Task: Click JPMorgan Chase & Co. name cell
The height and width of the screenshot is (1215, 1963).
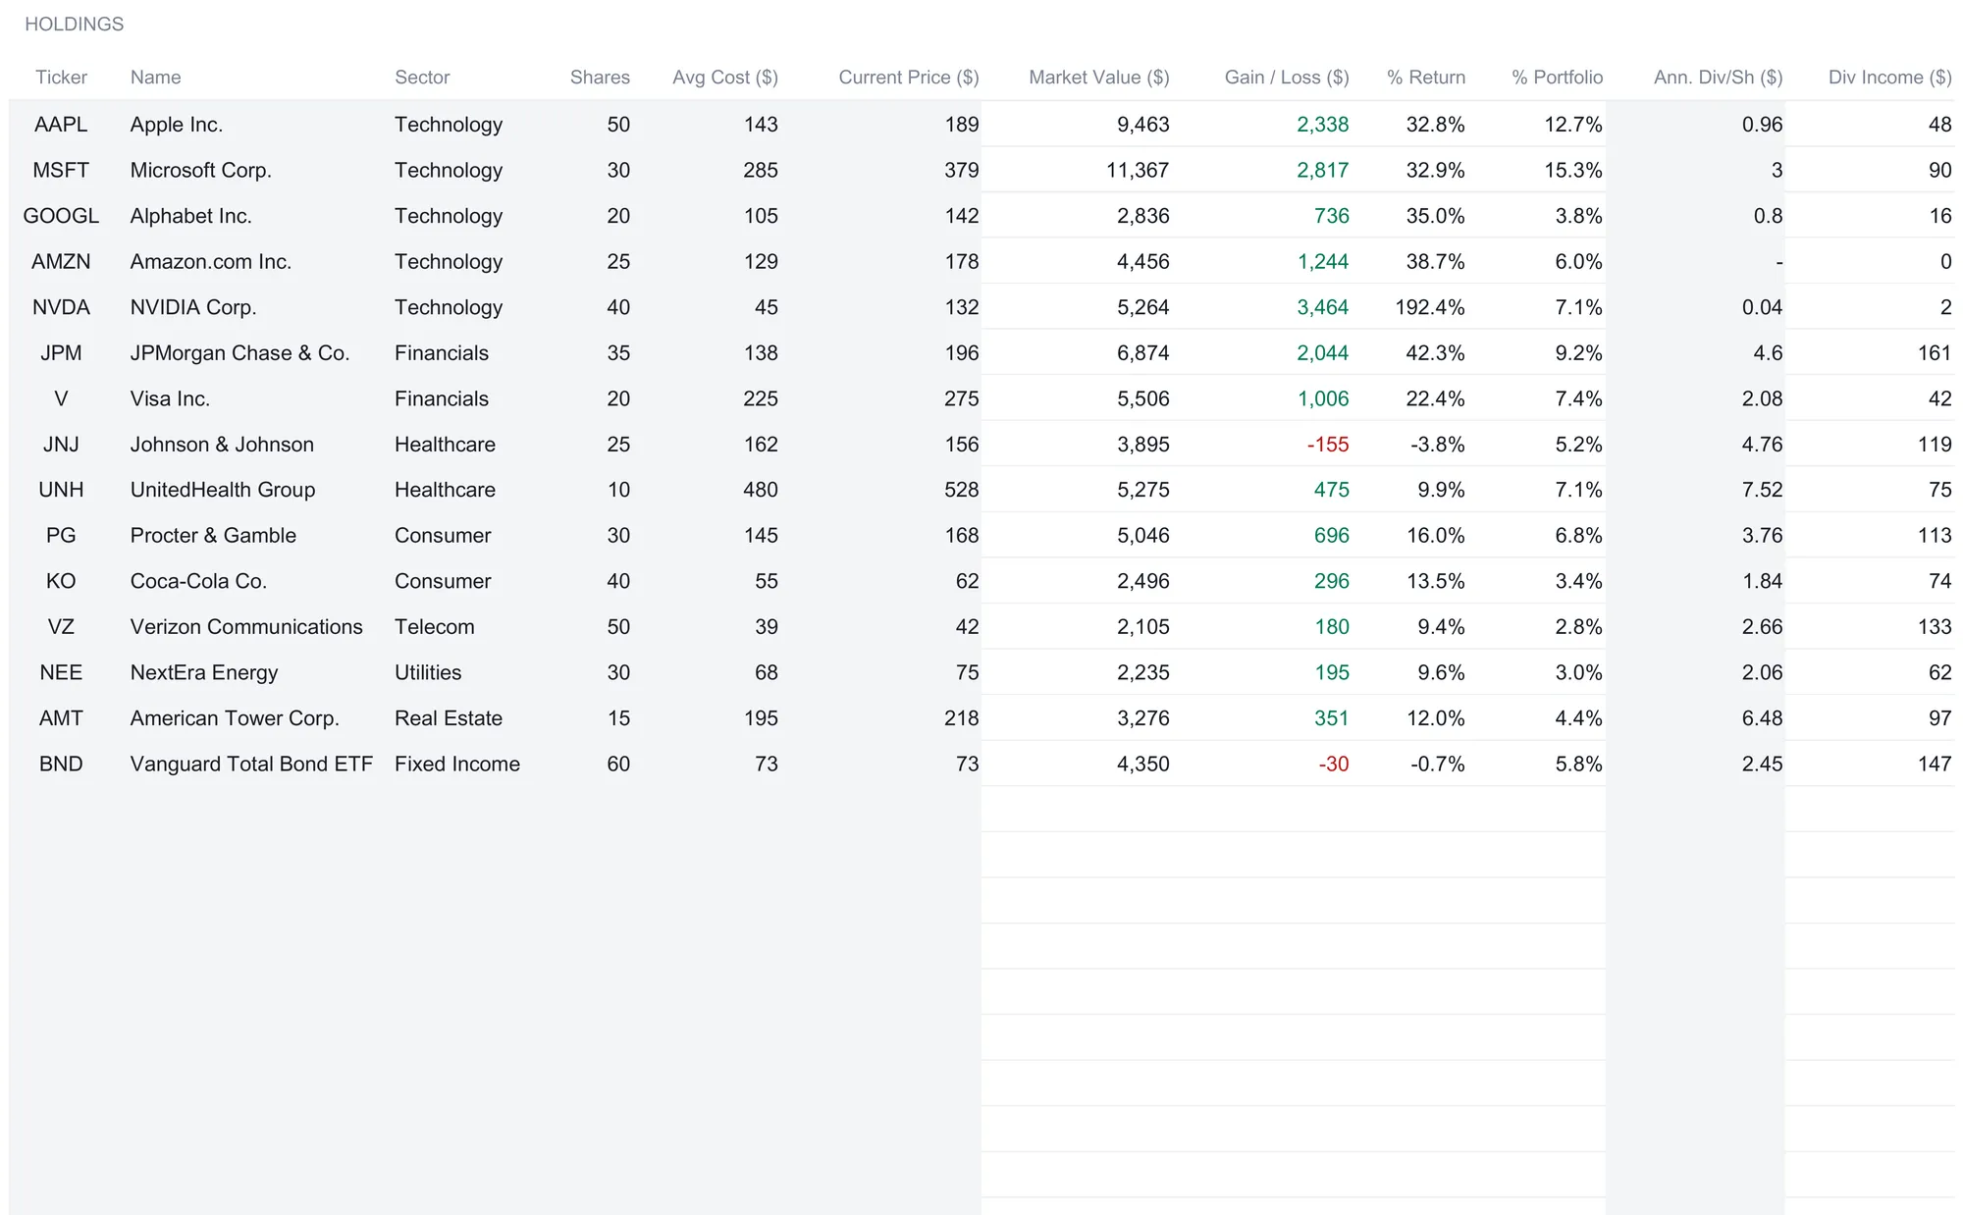Action: click(239, 353)
